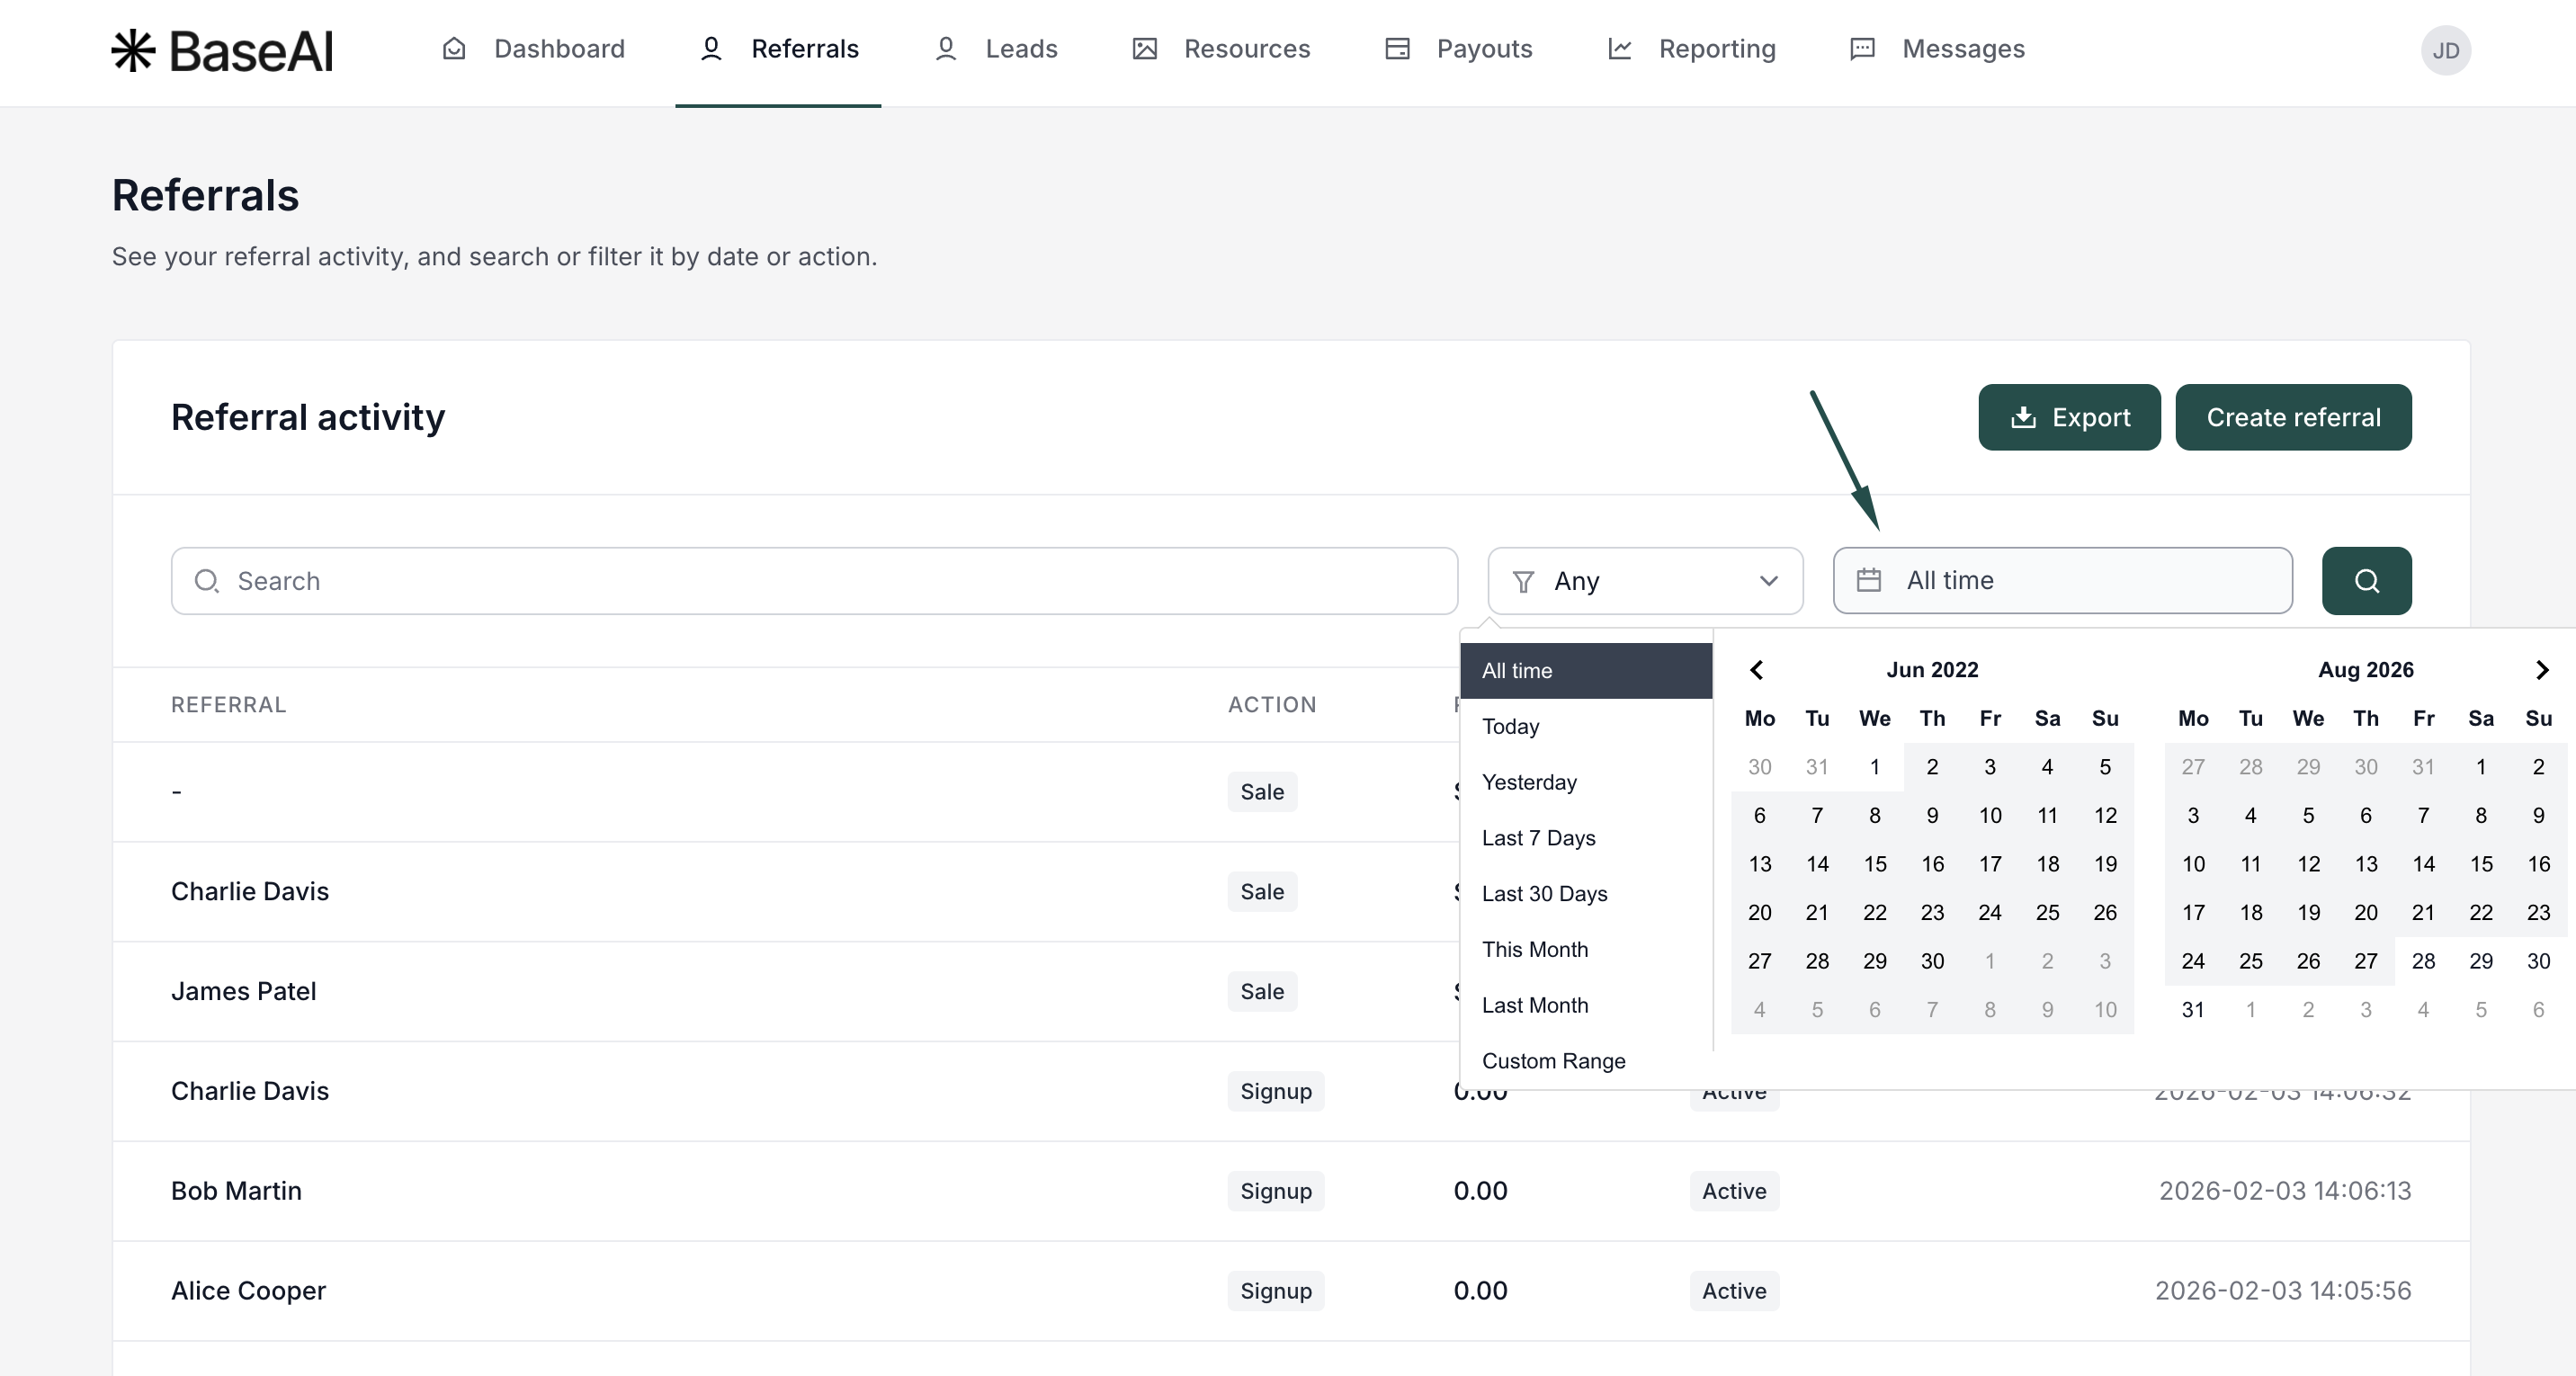This screenshot has width=2576, height=1376.
Task: Select the Last Month preset
Action: point(1586,1005)
